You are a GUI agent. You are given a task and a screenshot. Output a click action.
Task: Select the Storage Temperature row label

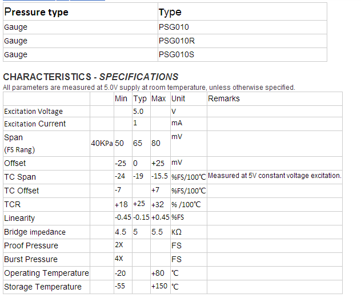[x=43, y=287]
